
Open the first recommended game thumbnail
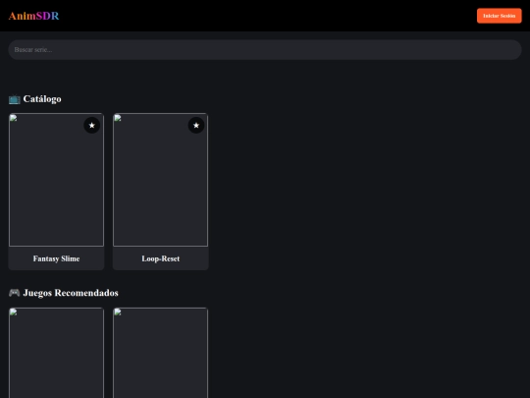pyautogui.click(x=57, y=353)
